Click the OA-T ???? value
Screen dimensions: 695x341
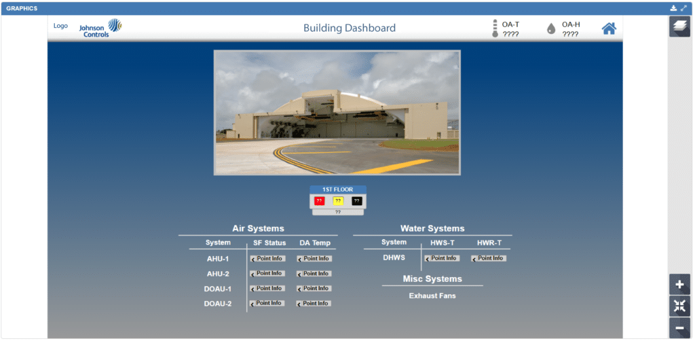(x=510, y=34)
